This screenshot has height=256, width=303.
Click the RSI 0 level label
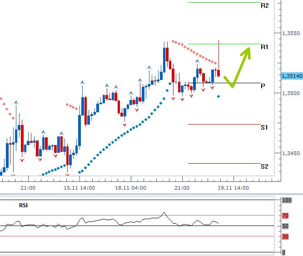click(283, 252)
